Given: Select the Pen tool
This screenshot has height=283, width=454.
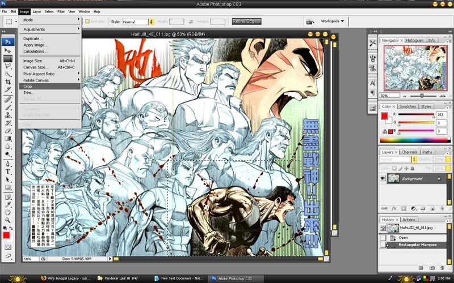Looking at the screenshot, I should point(8,164).
